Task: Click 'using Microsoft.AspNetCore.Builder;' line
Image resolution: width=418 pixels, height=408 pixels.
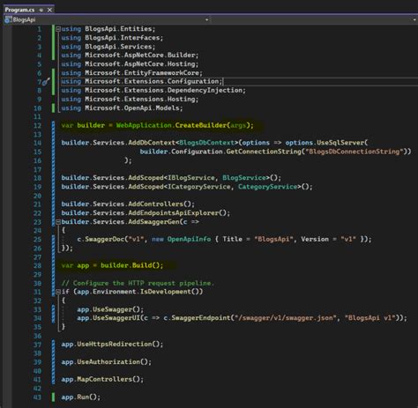Action: tap(130, 55)
